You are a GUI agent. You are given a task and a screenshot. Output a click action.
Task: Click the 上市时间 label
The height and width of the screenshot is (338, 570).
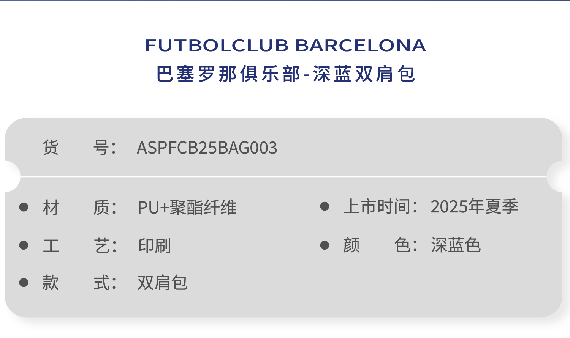click(x=380, y=207)
